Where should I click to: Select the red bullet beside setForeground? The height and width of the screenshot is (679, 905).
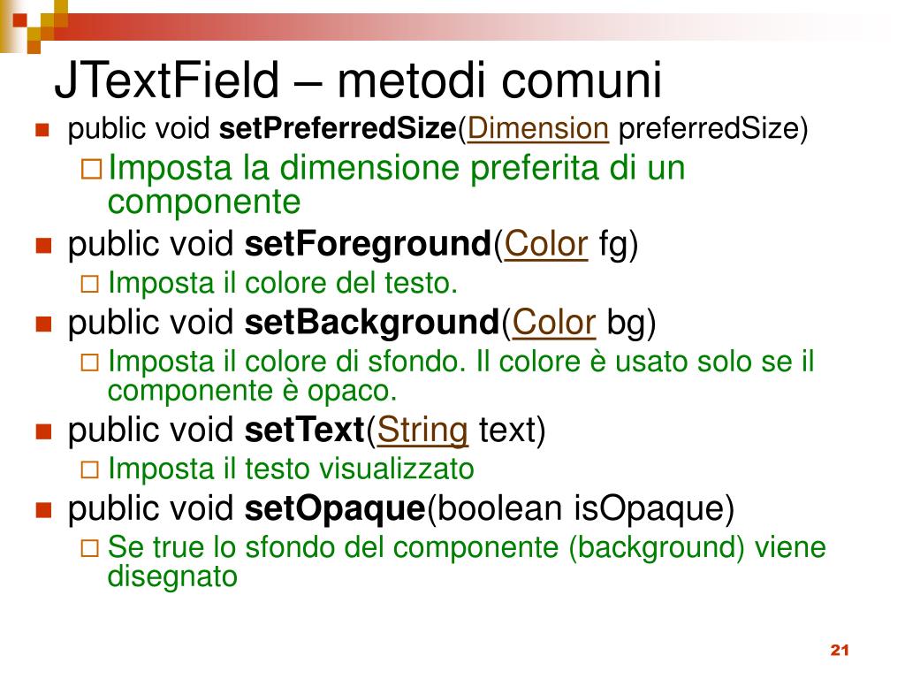point(43,246)
